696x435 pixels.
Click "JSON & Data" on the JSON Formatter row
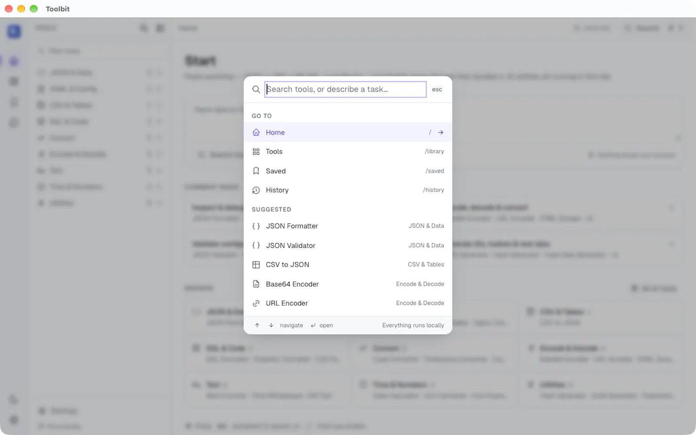tap(426, 226)
